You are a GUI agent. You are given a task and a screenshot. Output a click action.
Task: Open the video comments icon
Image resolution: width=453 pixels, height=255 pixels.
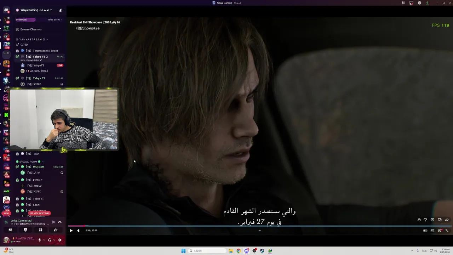432,220
